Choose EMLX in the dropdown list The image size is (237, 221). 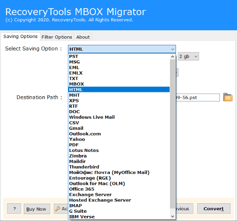[119, 73]
